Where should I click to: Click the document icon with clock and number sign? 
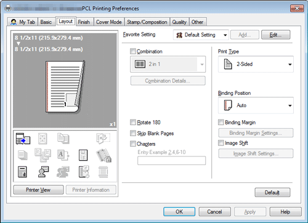click(84, 172)
